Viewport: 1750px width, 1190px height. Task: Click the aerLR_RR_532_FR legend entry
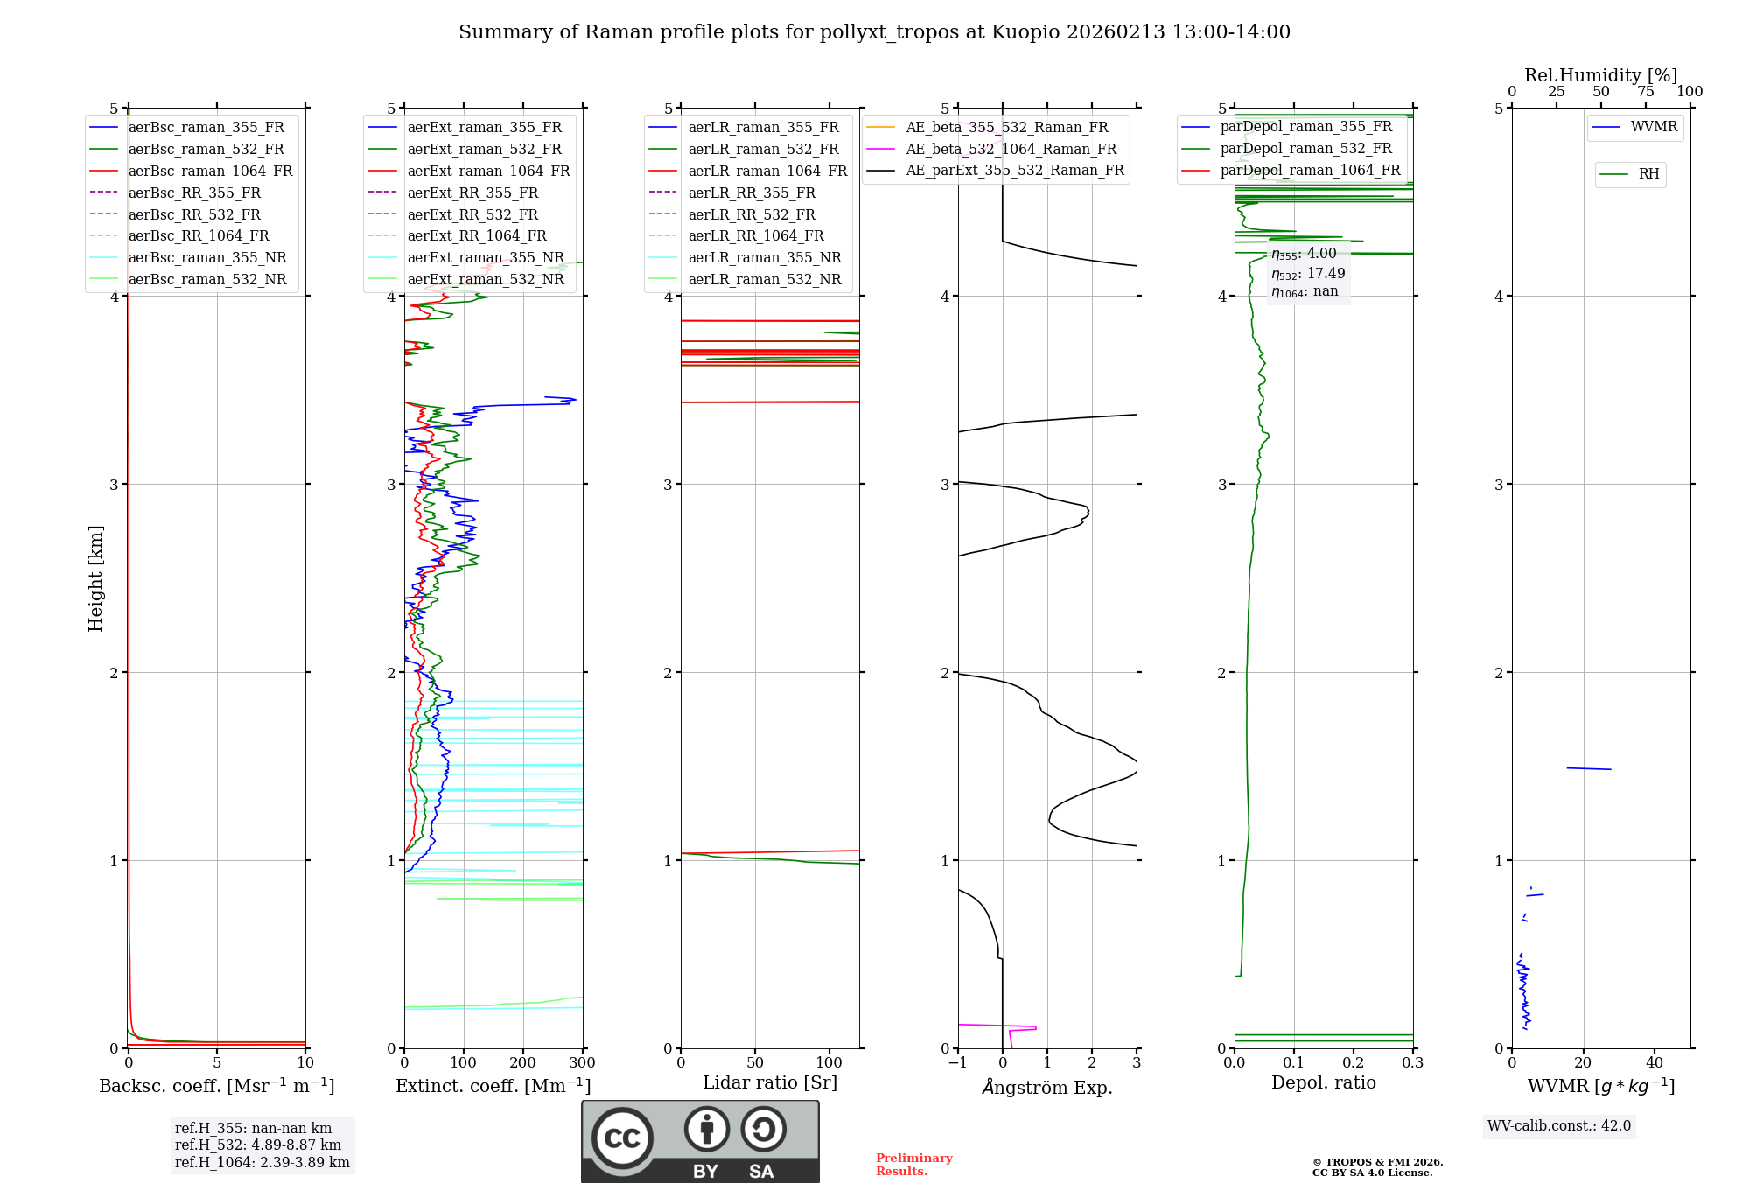click(751, 214)
